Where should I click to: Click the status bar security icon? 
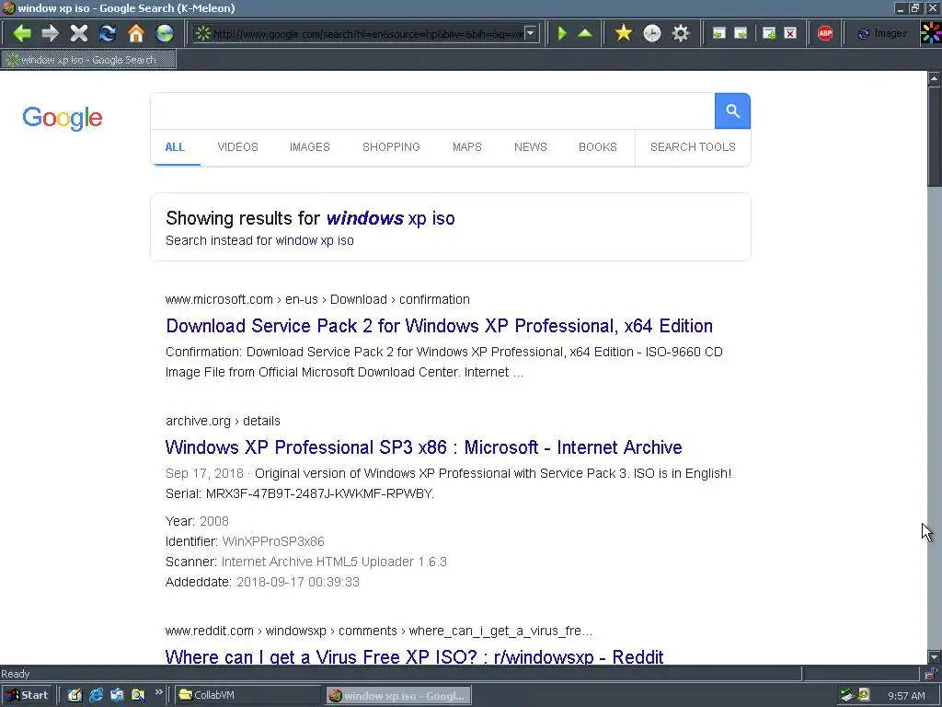click(x=931, y=674)
